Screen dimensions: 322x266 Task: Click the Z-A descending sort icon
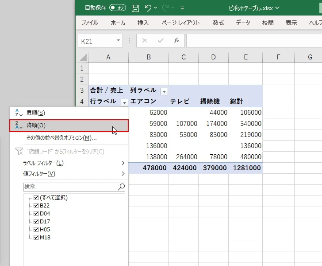pos(19,125)
